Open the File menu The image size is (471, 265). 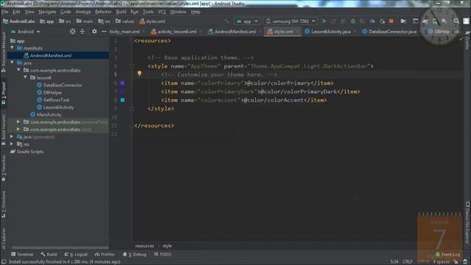[x=5, y=12]
